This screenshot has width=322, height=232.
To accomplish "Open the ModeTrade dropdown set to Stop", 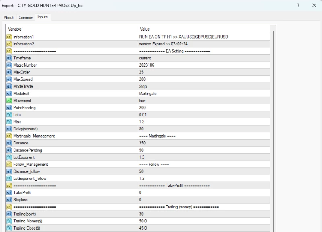I will click(203, 86).
